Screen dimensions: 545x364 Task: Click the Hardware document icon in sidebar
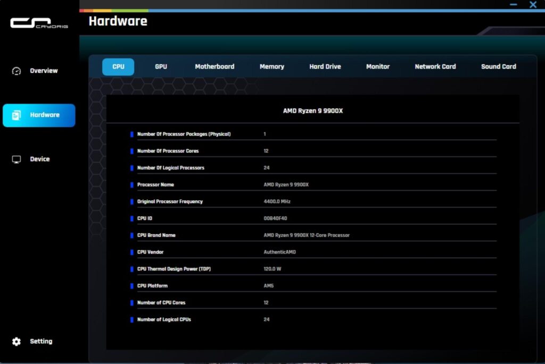coord(16,115)
